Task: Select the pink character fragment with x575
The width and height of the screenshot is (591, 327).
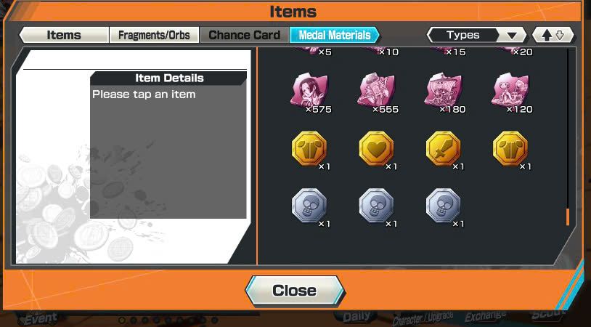Action: 309,92
